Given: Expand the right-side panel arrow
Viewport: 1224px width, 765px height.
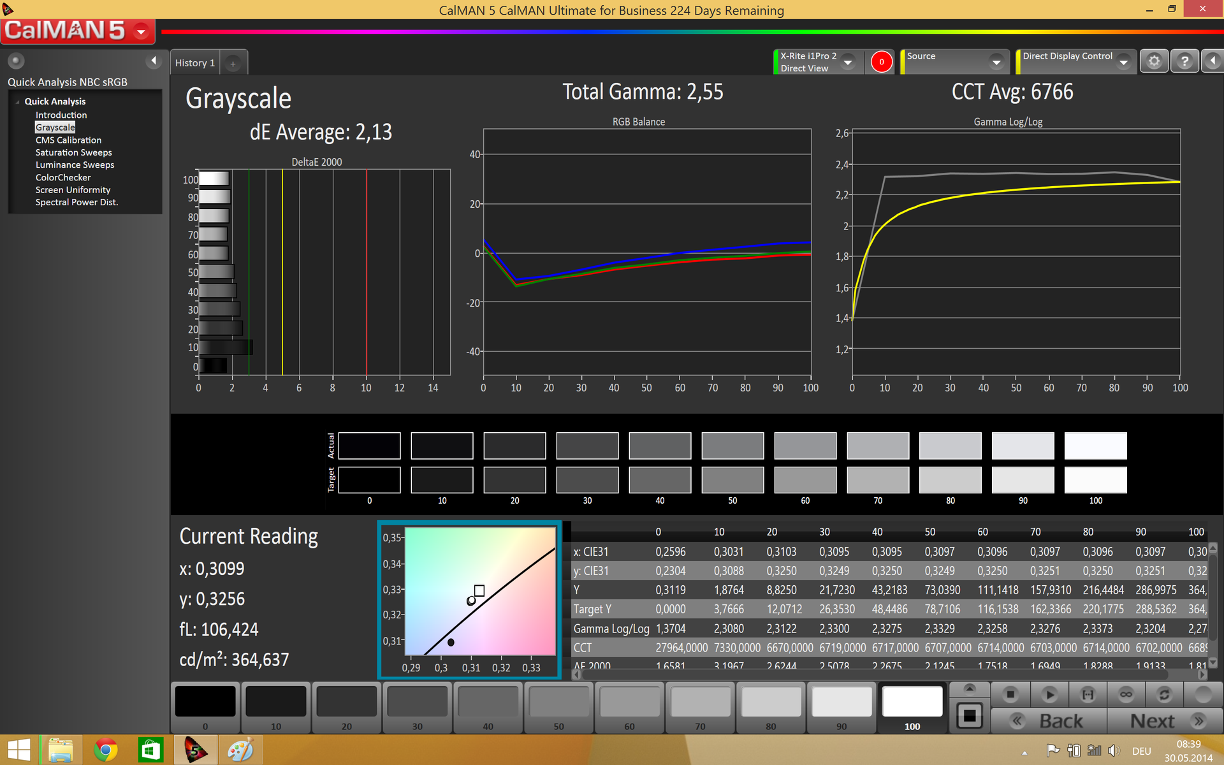Looking at the screenshot, I should [x=1213, y=62].
